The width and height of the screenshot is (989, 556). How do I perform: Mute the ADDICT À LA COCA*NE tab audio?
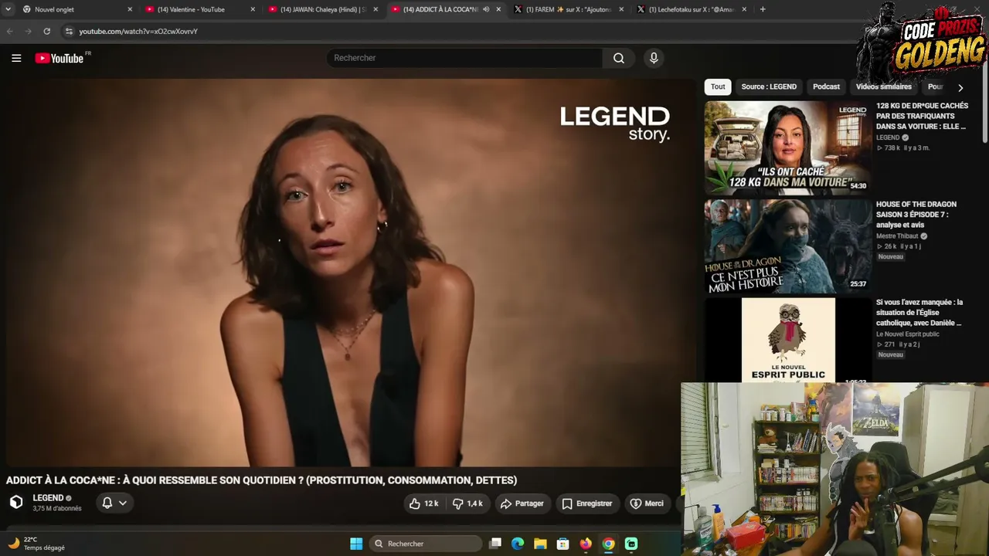[x=486, y=9]
